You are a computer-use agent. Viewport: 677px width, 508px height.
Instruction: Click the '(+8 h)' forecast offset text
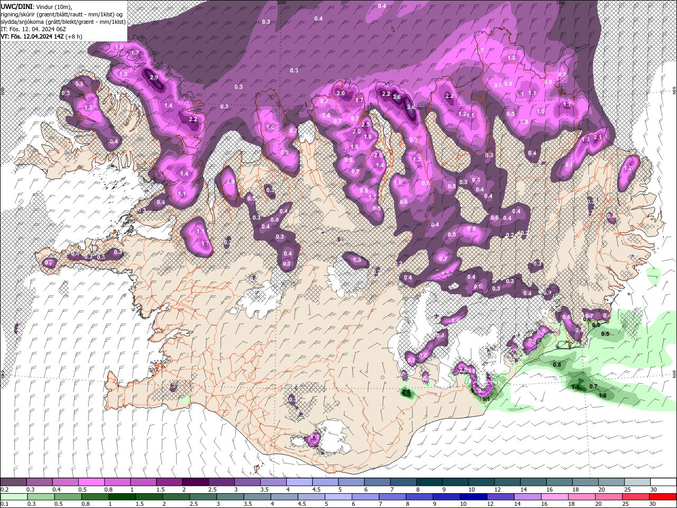pos(73,37)
